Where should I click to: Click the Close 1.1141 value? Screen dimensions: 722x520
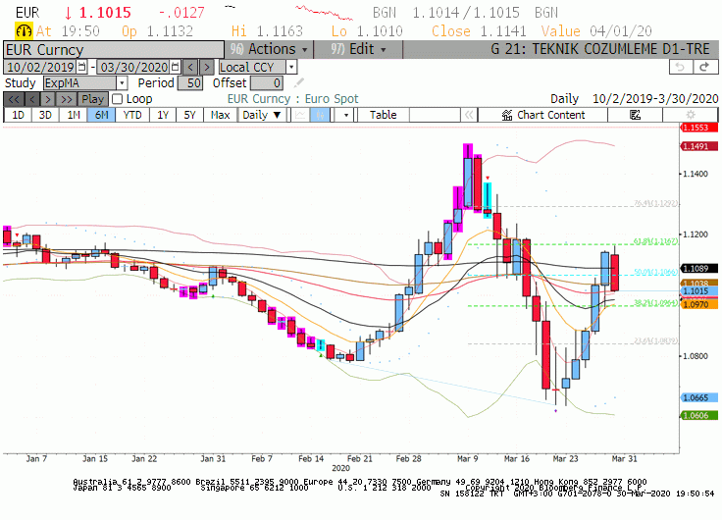pyautogui.click(x=503, y=30)
